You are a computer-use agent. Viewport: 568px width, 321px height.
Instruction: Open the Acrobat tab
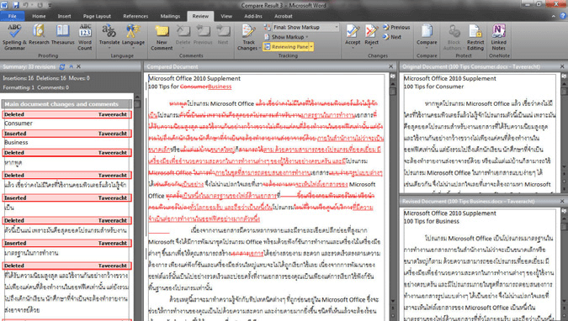pyautogui.click(x=284, y=16)
